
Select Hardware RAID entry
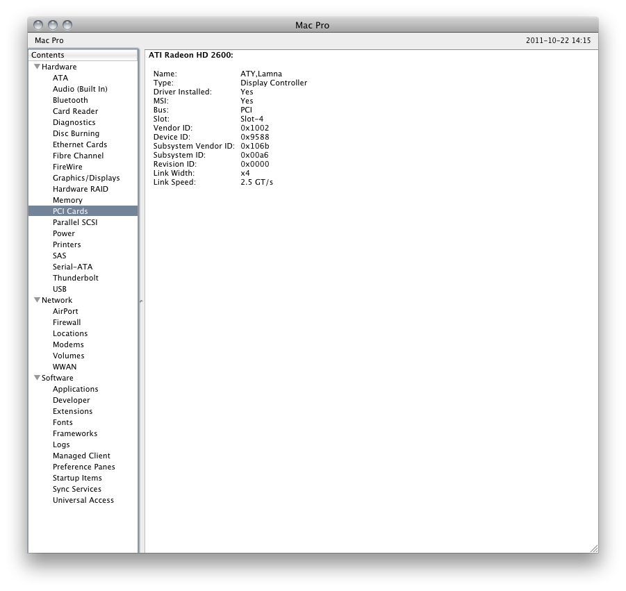pyautogui.click(x=80, y=189)
